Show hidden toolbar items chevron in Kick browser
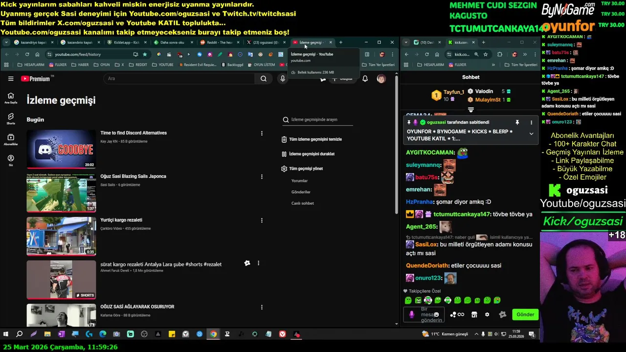626x352 pixels. pos(525,54)
